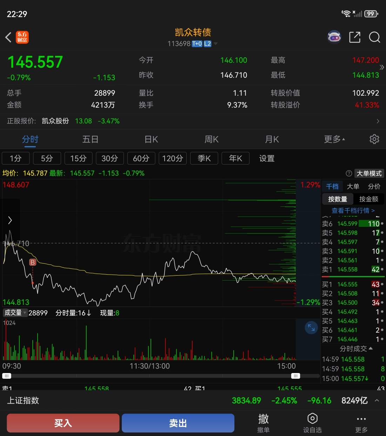Tap the 撤单 cancel order icon

[264, 423]
